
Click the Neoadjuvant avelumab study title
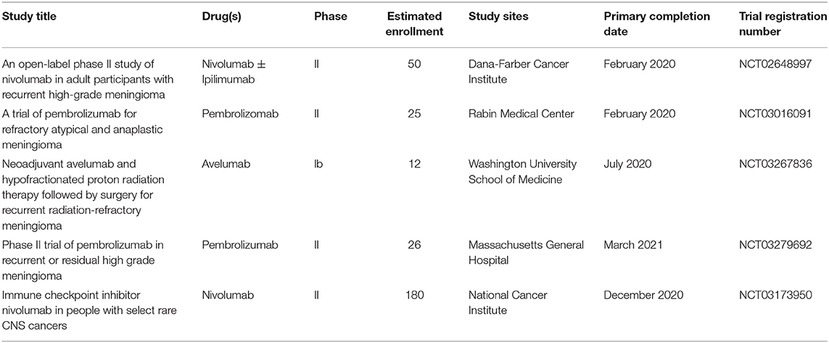(82, 195)
